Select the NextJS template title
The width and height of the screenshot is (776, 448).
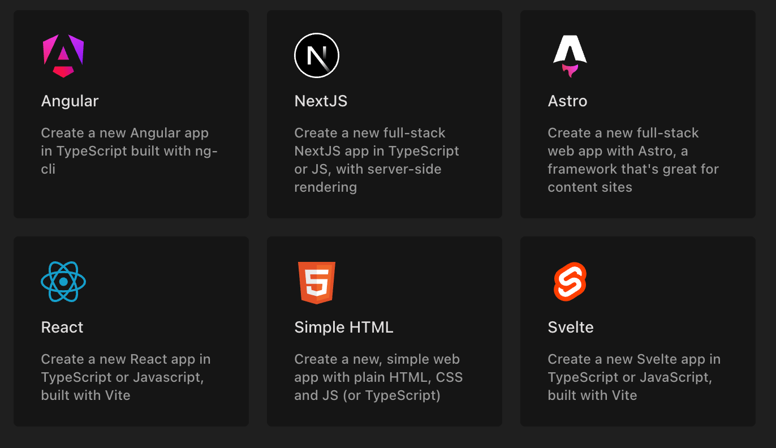tap(321, 101)
